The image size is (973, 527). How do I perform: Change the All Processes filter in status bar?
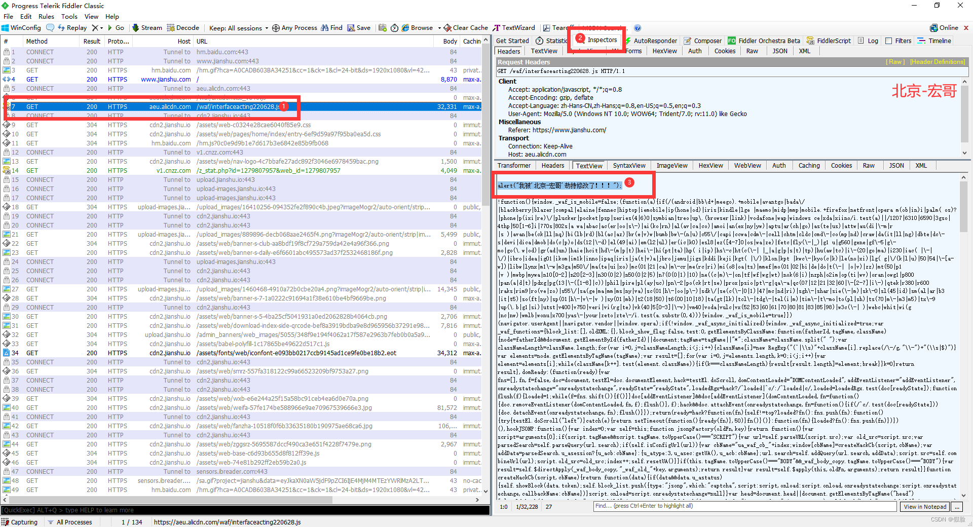pyautogui.click(x=69, y=522)
